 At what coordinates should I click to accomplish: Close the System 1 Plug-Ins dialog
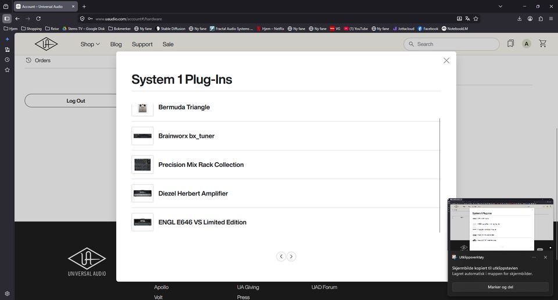tap(446, 60)
